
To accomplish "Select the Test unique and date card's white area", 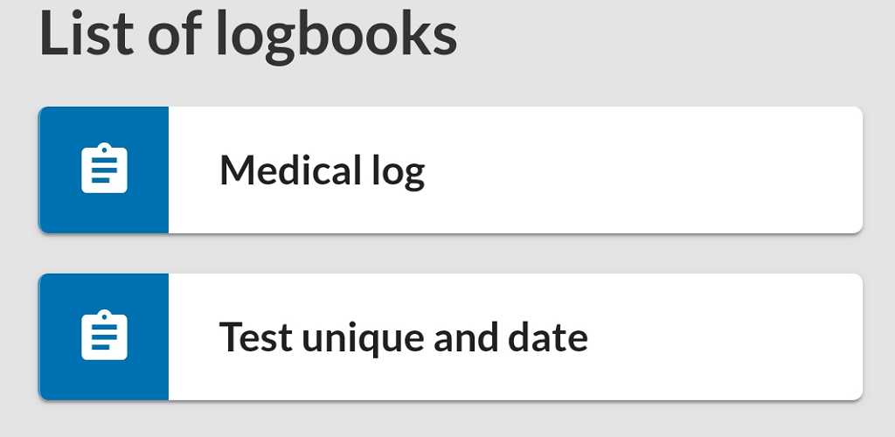I will coord(516,337).
